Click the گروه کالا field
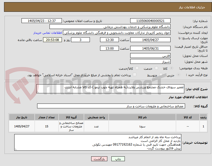Screen dimensions: 212x166 pos(111,106)
